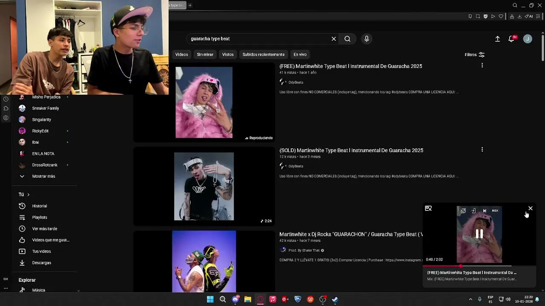Viewport: 545px width, 306px height.
Task: Click the browser pin icon in toolbar
Action: pos(470,17)
